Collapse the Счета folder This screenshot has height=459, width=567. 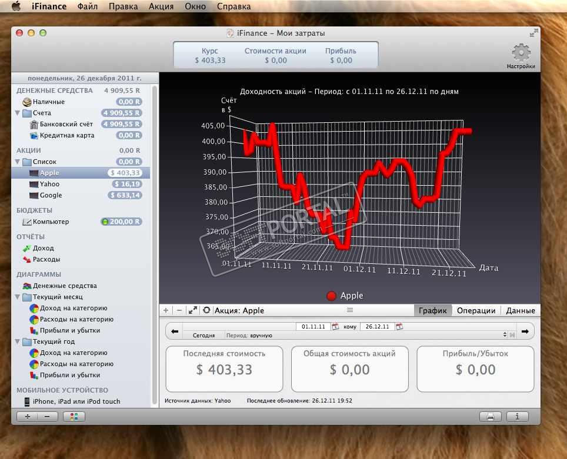[x=18, y=113]
